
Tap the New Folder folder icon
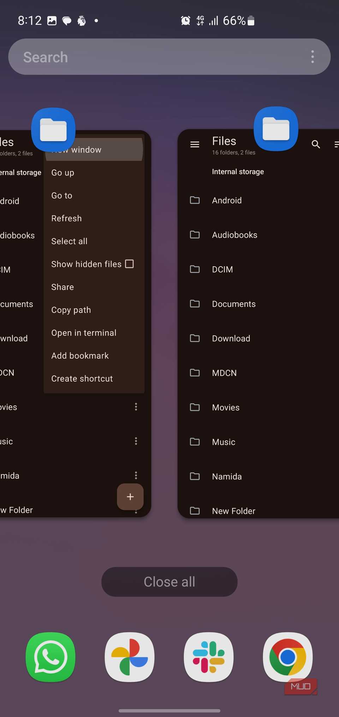(195, 510)
